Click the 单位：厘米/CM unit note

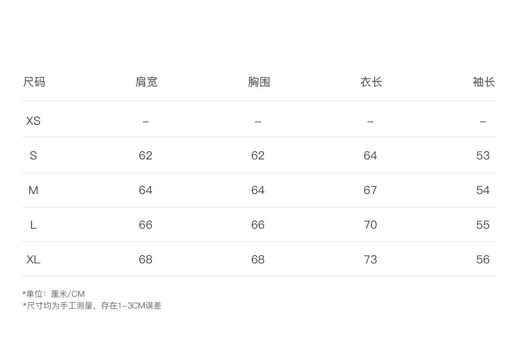(x=54, y=294)
